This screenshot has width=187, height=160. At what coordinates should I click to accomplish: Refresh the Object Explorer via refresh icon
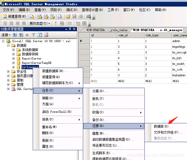(40, 35)
